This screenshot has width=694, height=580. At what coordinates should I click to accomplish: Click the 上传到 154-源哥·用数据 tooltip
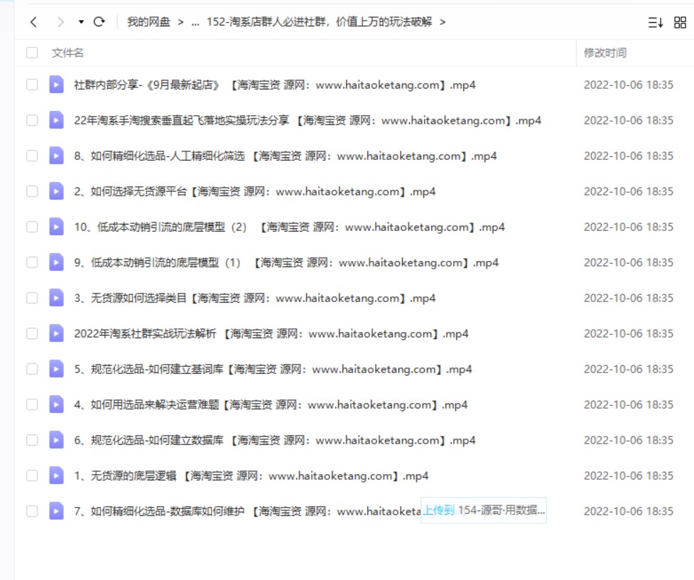(483, 510)
